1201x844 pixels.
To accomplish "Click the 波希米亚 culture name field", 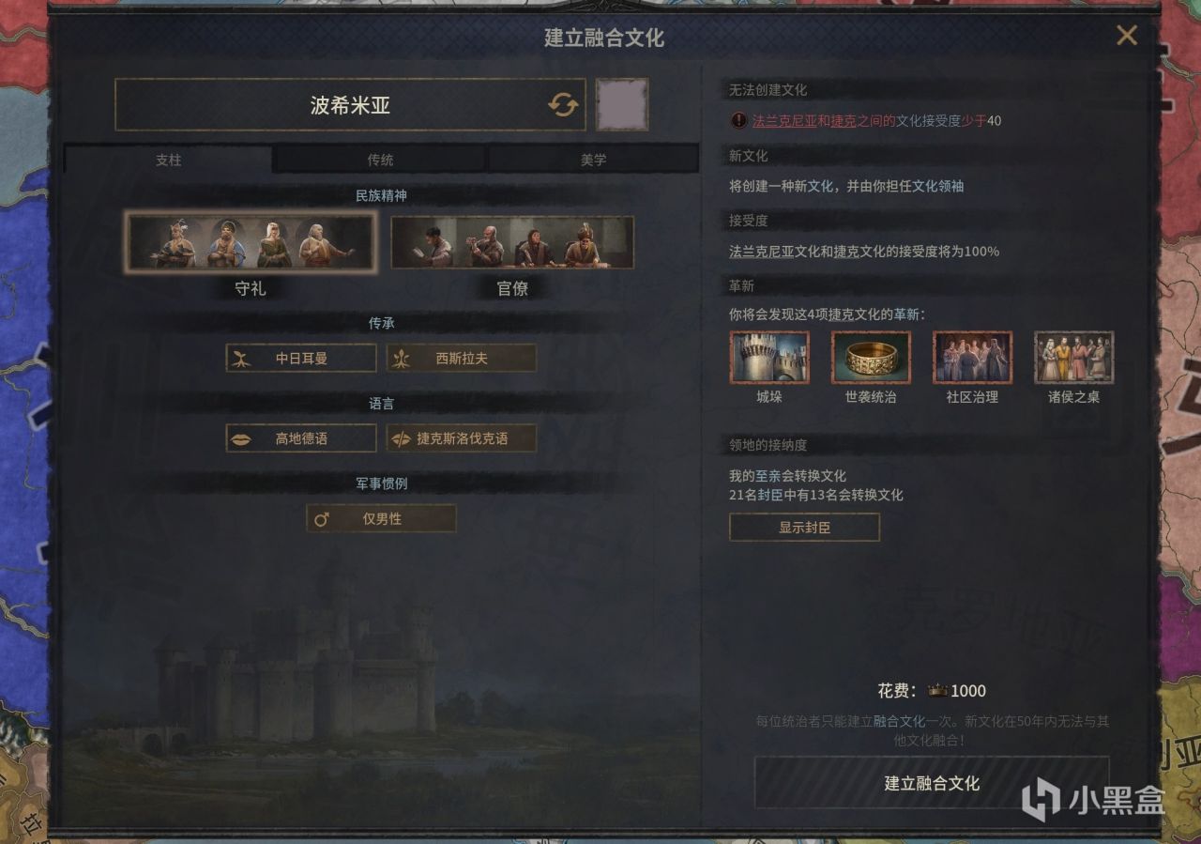I will (x=350, y=105).
